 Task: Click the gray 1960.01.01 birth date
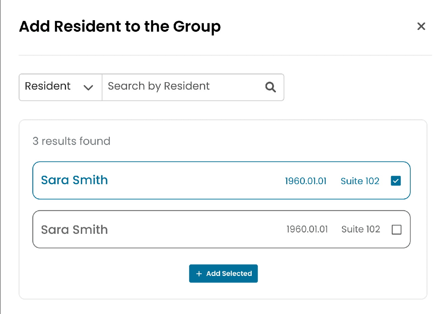(x=307, y=229)
